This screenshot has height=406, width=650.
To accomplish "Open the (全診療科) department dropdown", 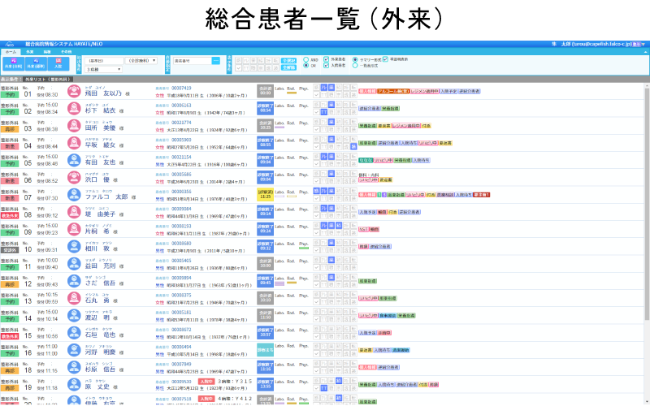I will (141, 61).
